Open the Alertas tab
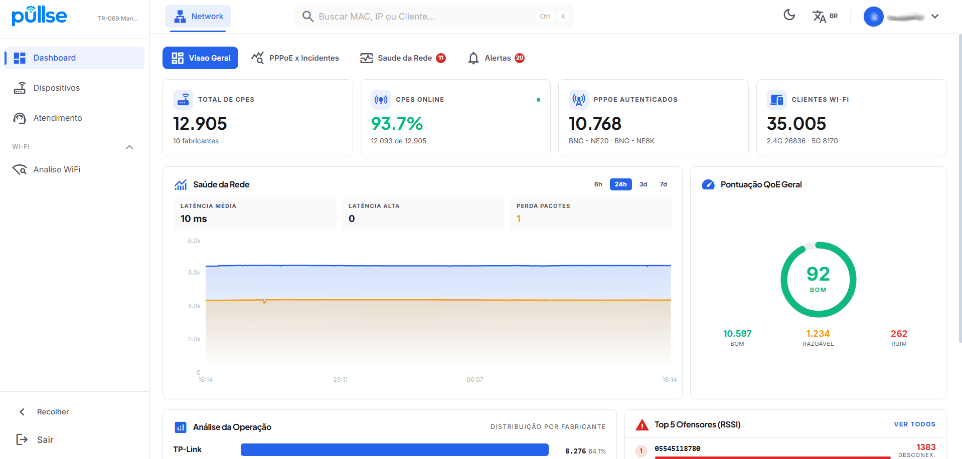Screen dimensions: 962x459 [496, 58]
